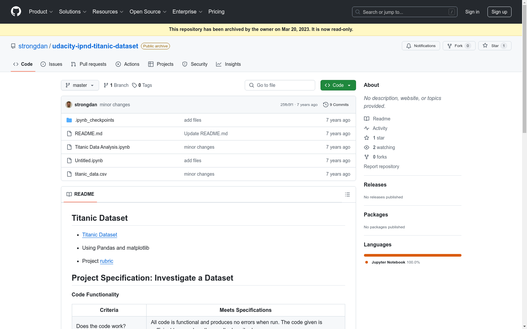Click Sign in

(x=472, y=12)
